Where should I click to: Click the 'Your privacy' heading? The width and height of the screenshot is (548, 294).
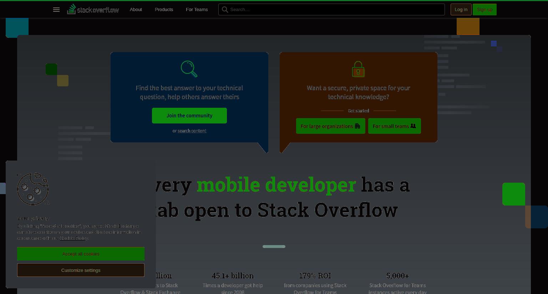tap(33, 218)
